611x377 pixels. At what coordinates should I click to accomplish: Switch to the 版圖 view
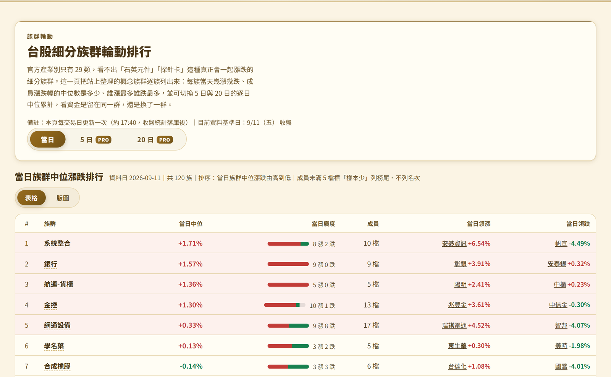coord(63,198)
